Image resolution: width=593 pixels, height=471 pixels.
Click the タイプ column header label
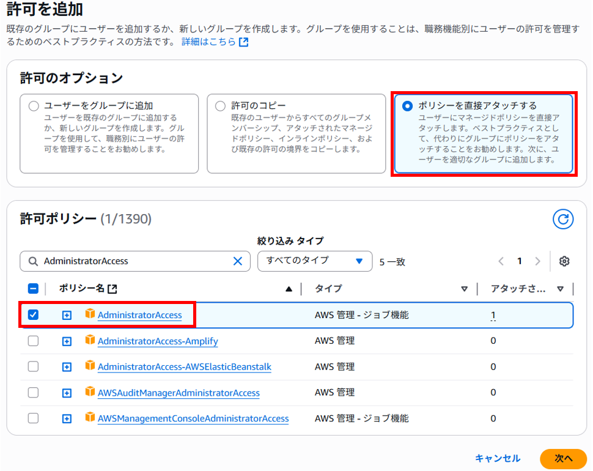pyautogui.click(x=328, y=289)
